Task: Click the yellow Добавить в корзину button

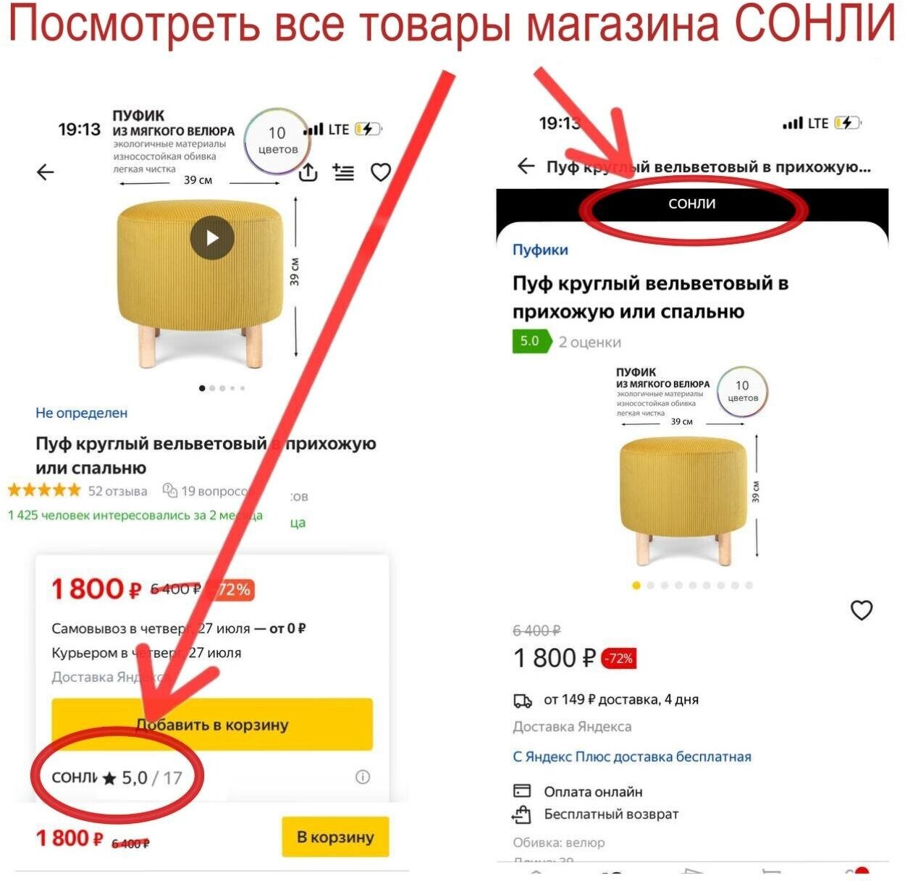Action: click(x=212, y=724)
